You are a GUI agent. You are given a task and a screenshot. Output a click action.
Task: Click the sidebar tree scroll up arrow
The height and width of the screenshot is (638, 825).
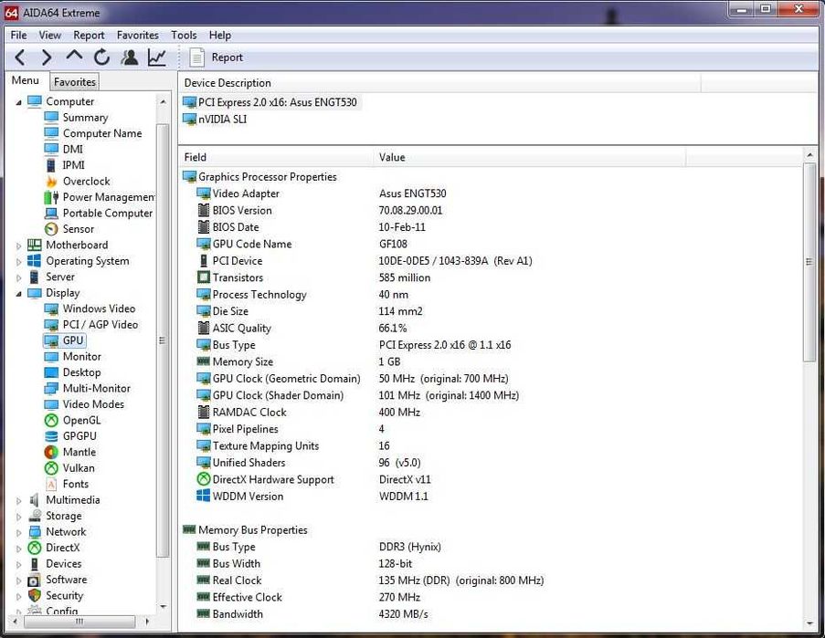click(164, 102)
